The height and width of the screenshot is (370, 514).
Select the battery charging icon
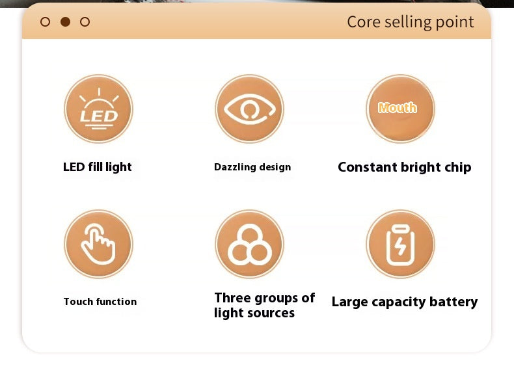(401, 244)
